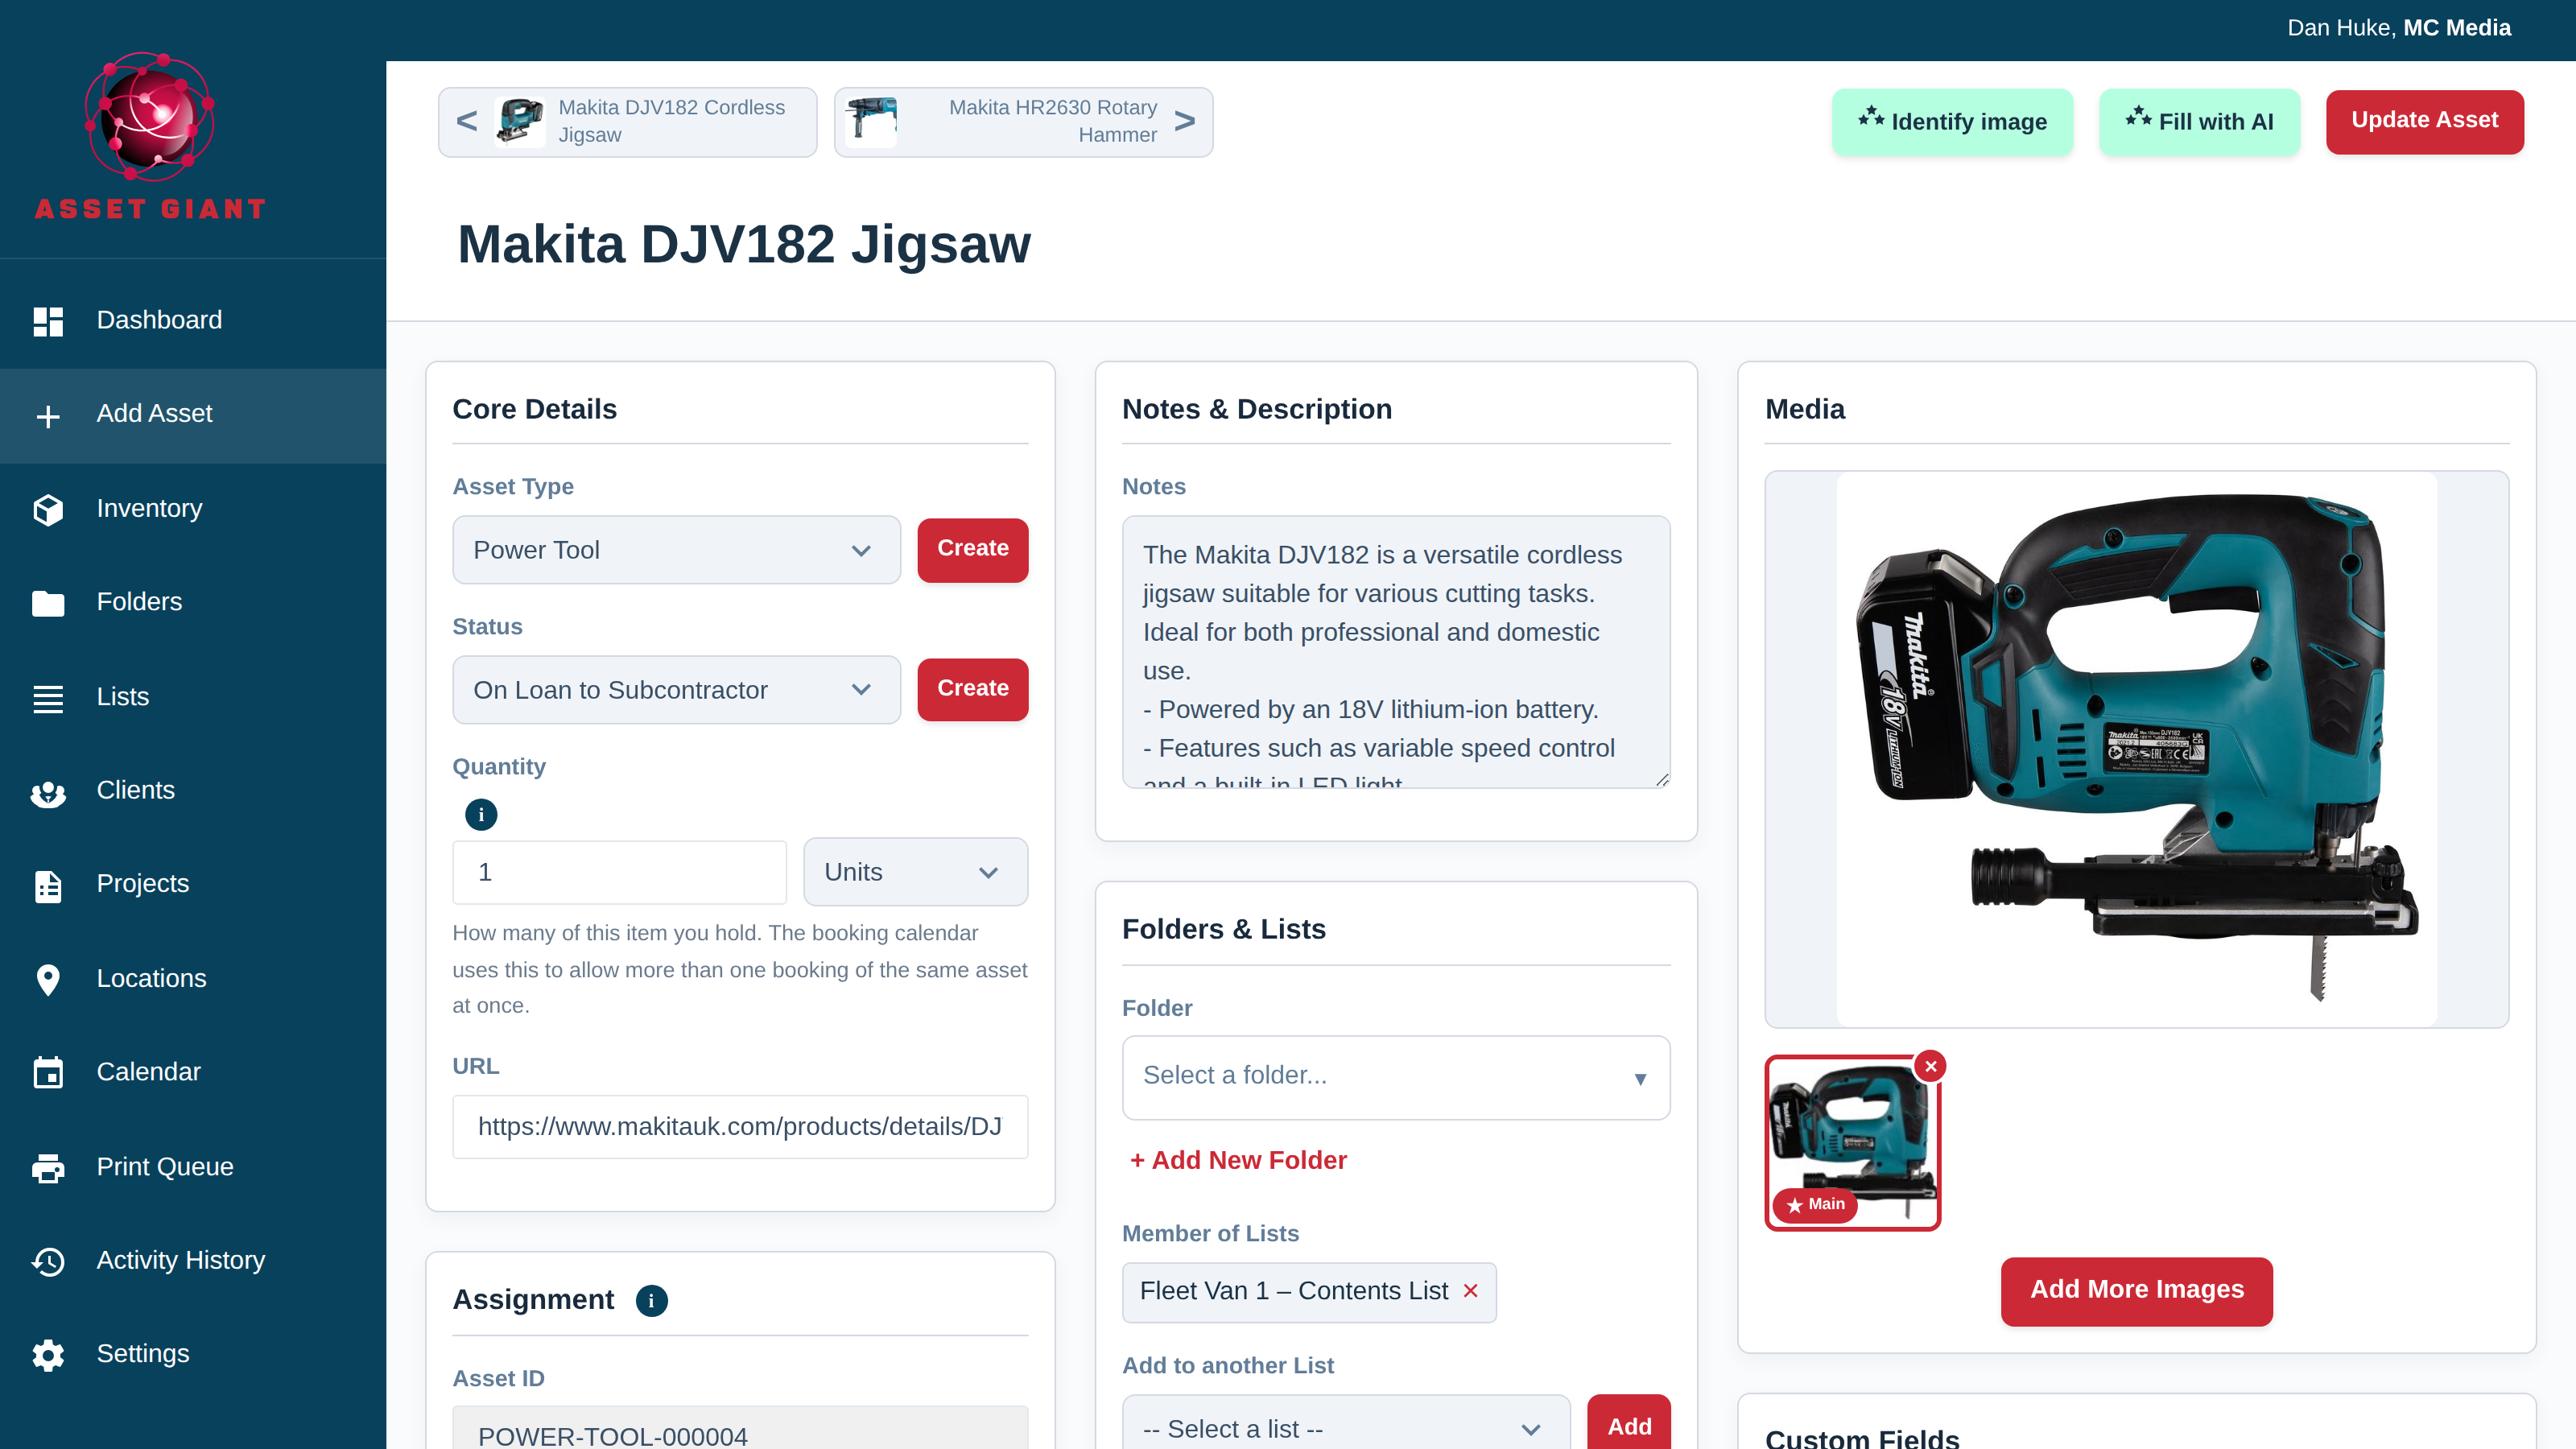Click the Folders & Lists heading
This screenshot has width=2576, height=1449.
tap(1224, 930)
